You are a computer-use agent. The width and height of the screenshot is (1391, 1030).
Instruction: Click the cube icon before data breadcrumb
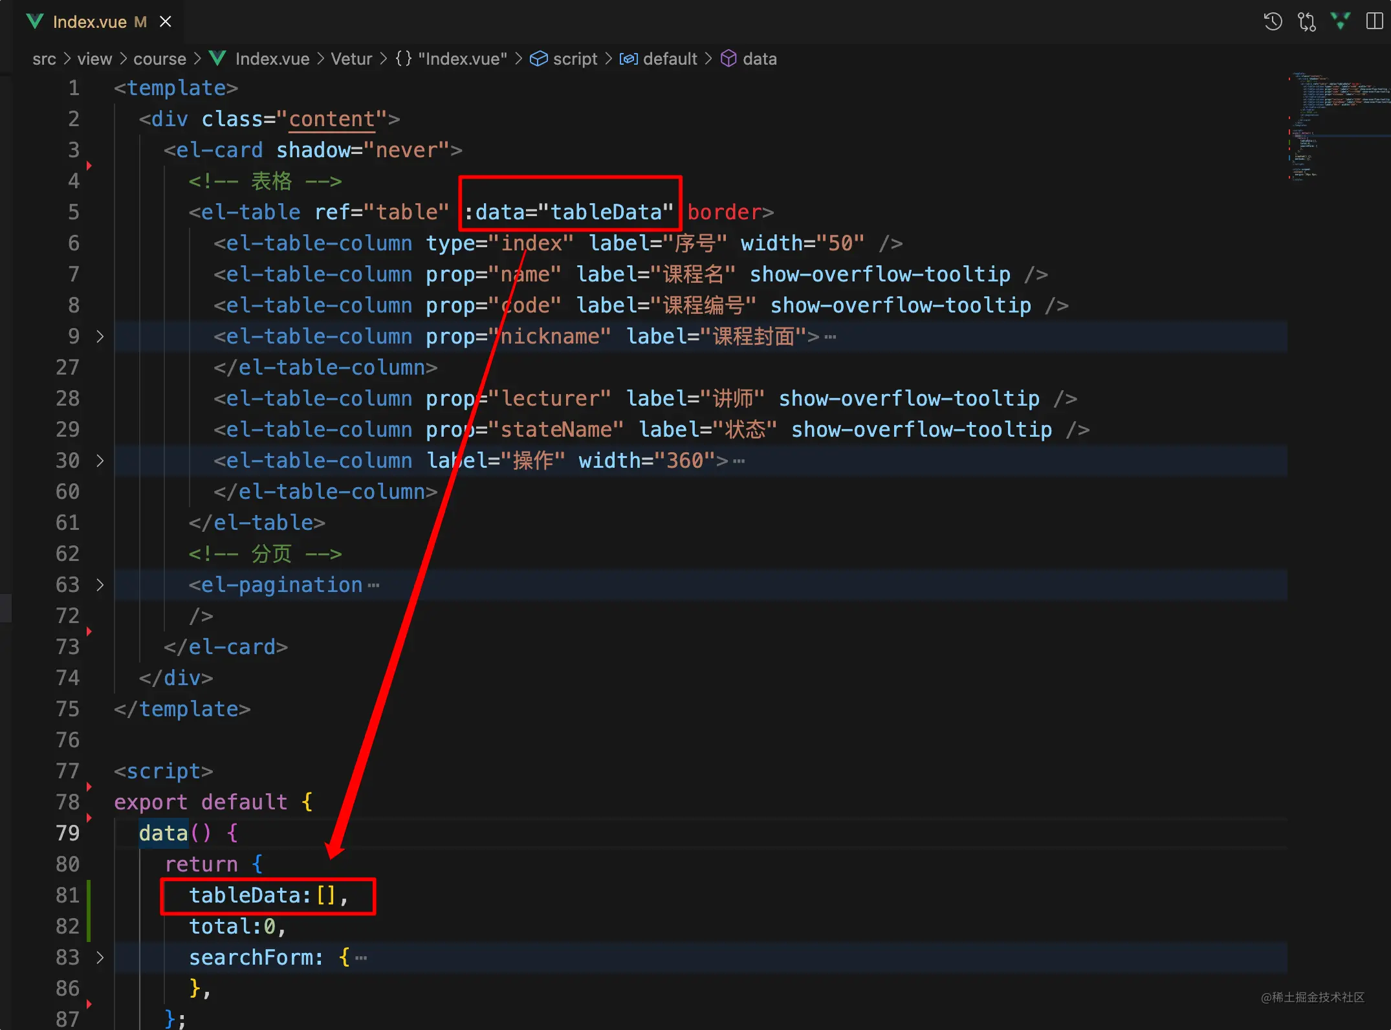(728, 59)
